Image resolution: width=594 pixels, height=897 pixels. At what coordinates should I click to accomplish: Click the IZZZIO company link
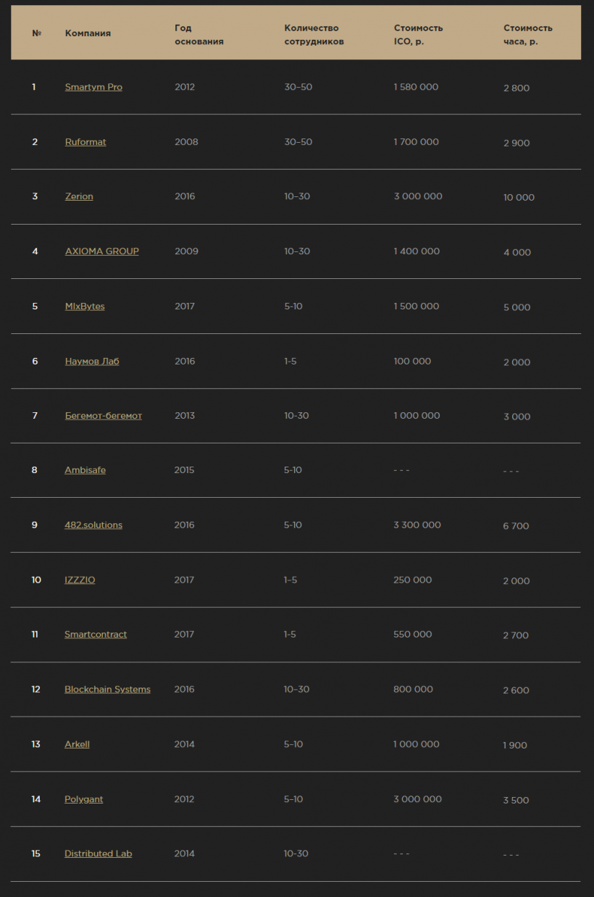coord(80,580)
